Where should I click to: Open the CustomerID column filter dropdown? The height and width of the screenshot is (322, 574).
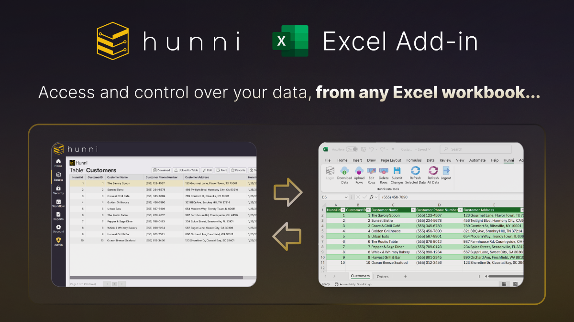[368, 210]
